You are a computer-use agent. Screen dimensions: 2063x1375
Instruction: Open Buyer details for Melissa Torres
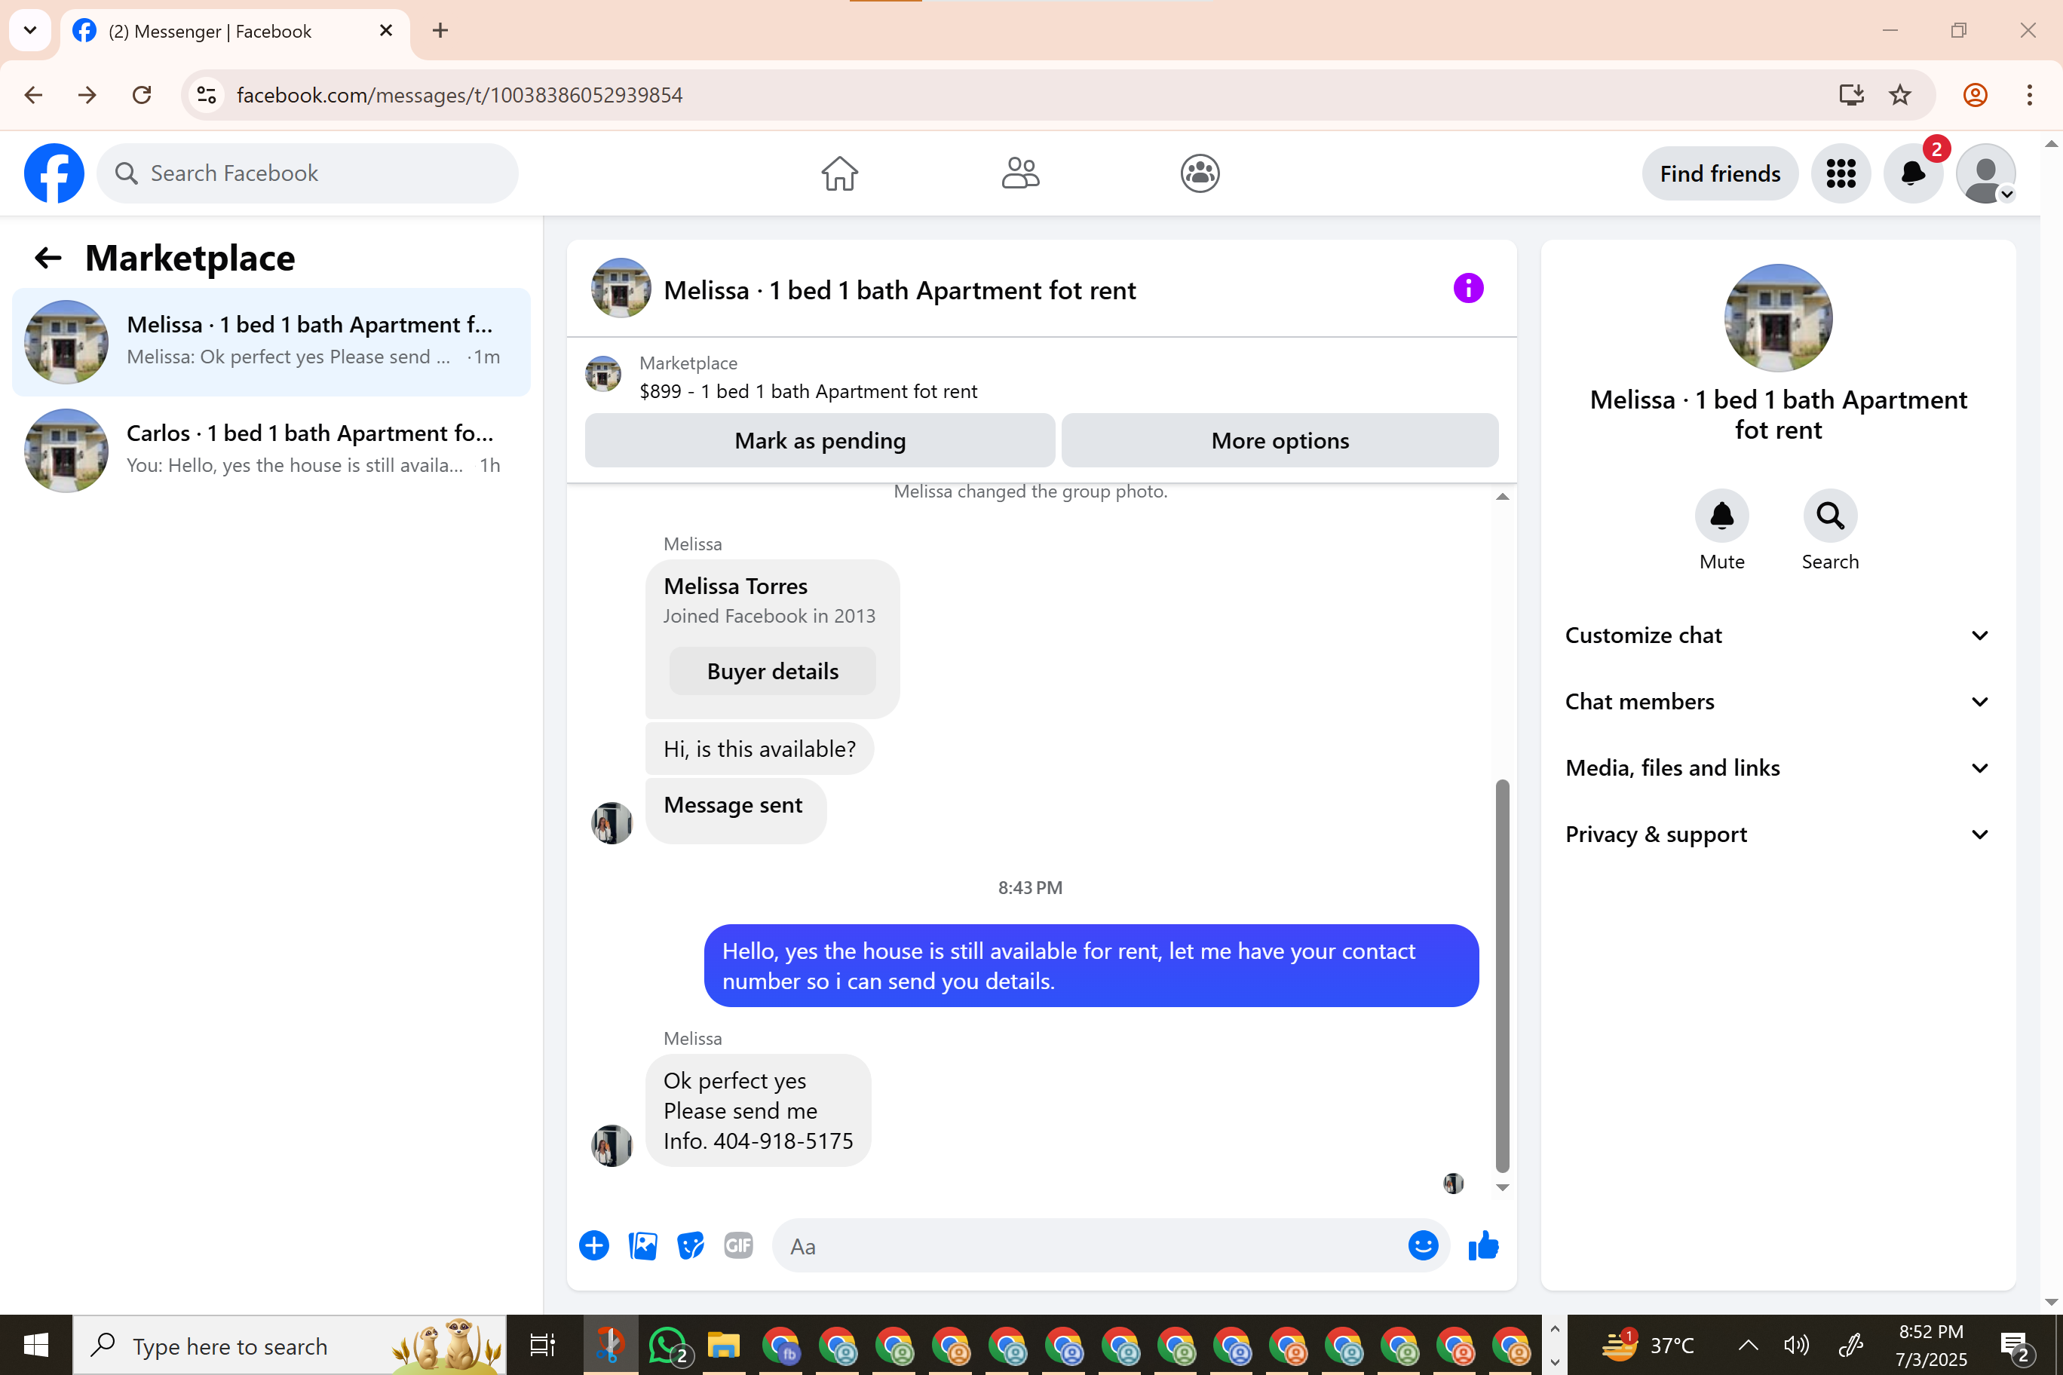point(772,672)
